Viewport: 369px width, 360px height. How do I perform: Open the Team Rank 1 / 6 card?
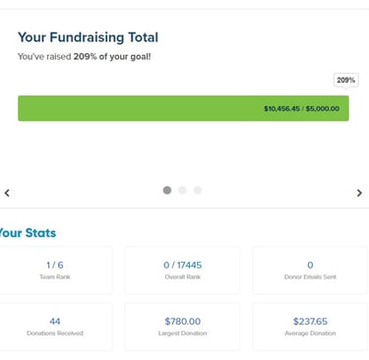click(55, 270)
